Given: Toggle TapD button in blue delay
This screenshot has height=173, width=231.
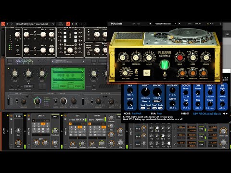Looking at the screenshot, I should (x=160, y=108).
